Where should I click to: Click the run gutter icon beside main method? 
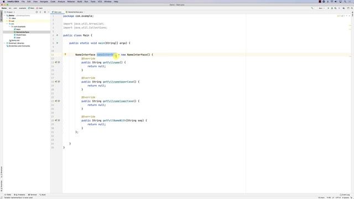pyautogui.click(x=58, y=43)
